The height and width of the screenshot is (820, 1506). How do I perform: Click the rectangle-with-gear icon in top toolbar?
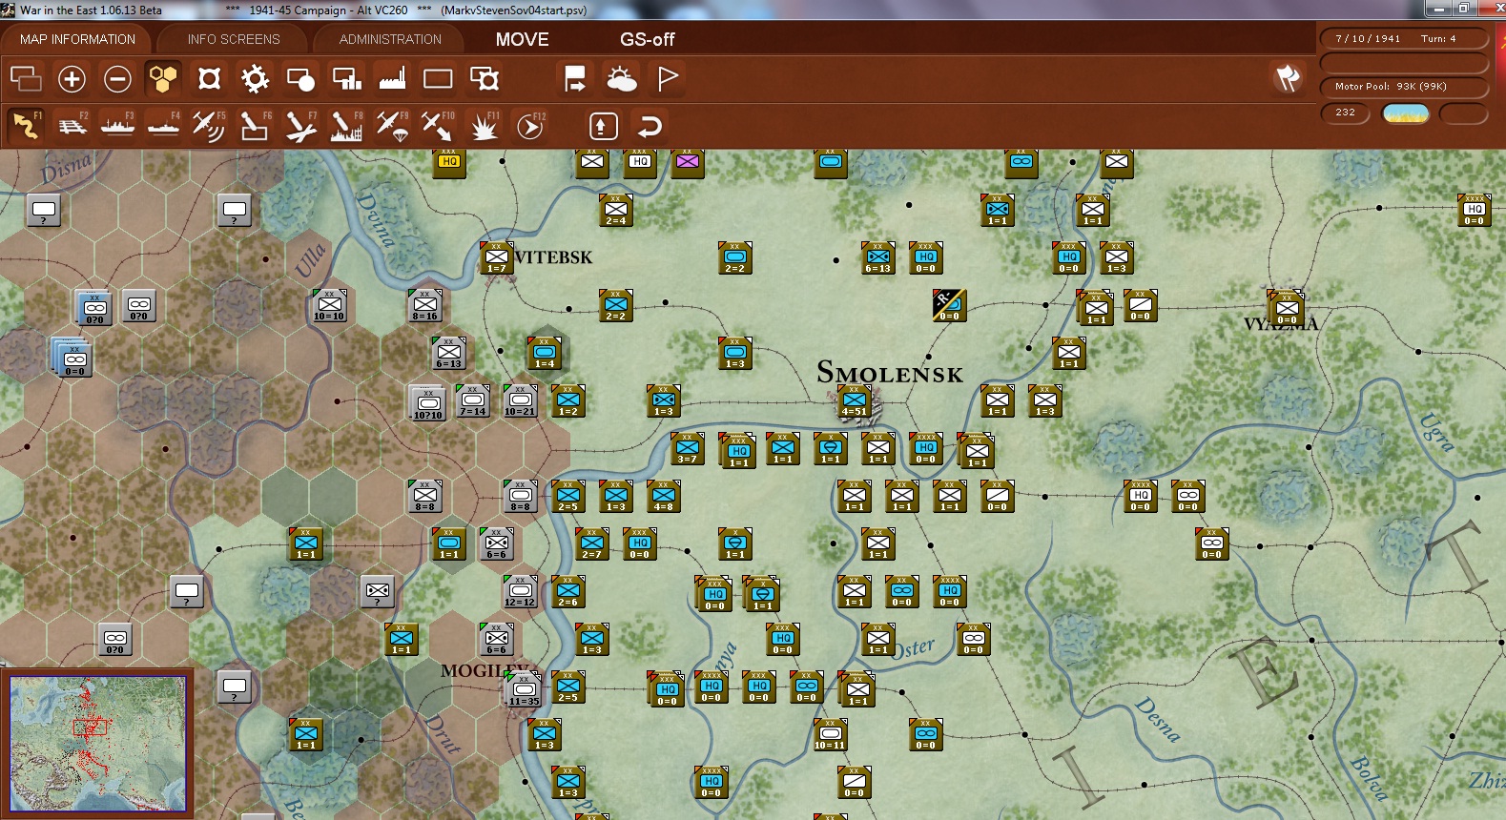485,79
